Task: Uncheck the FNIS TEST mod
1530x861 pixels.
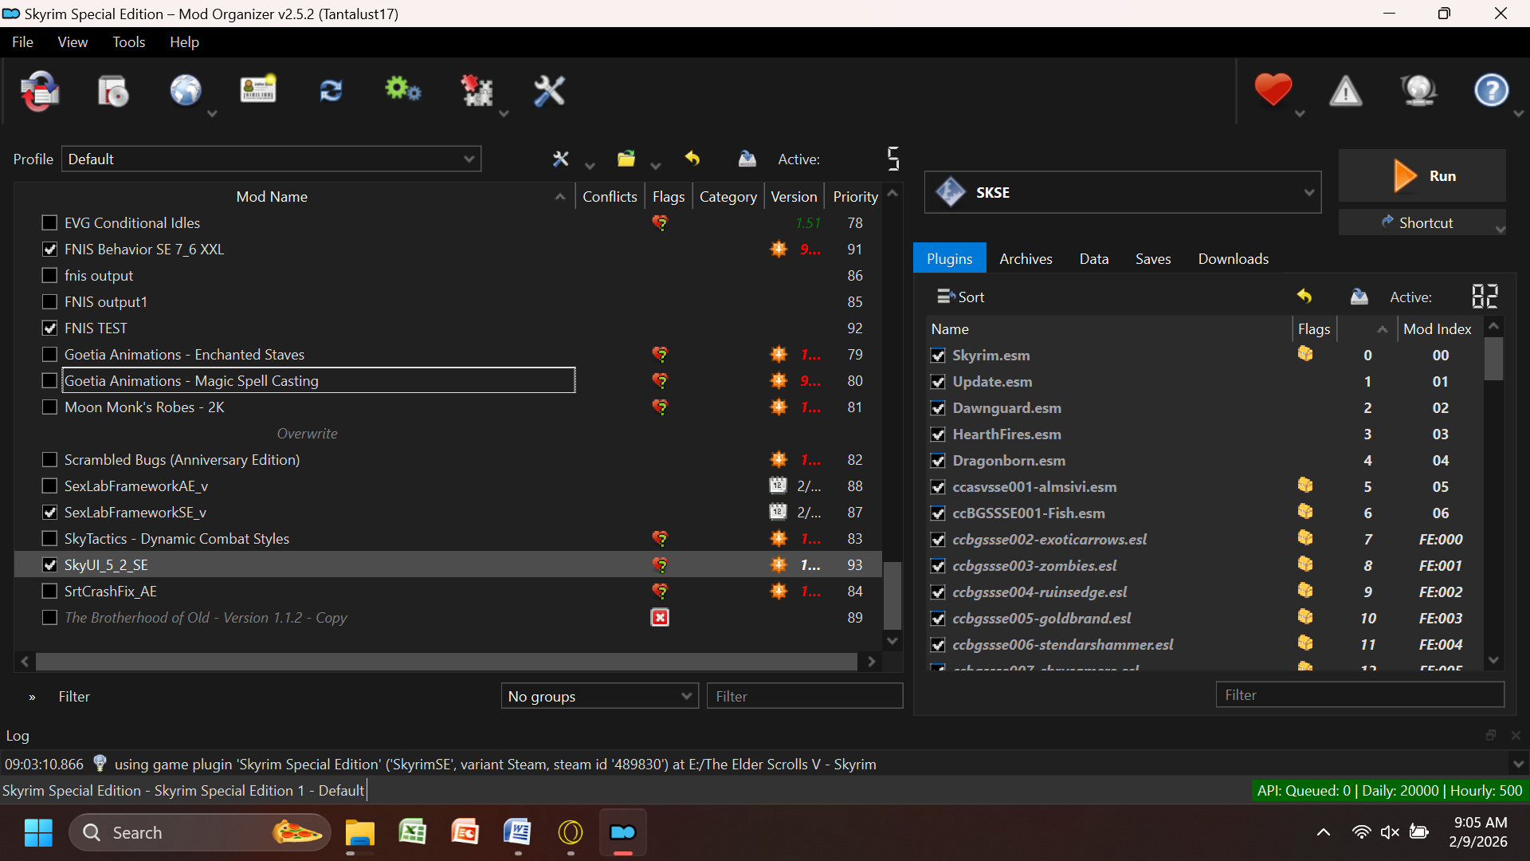Action: (x=49, y=328)
